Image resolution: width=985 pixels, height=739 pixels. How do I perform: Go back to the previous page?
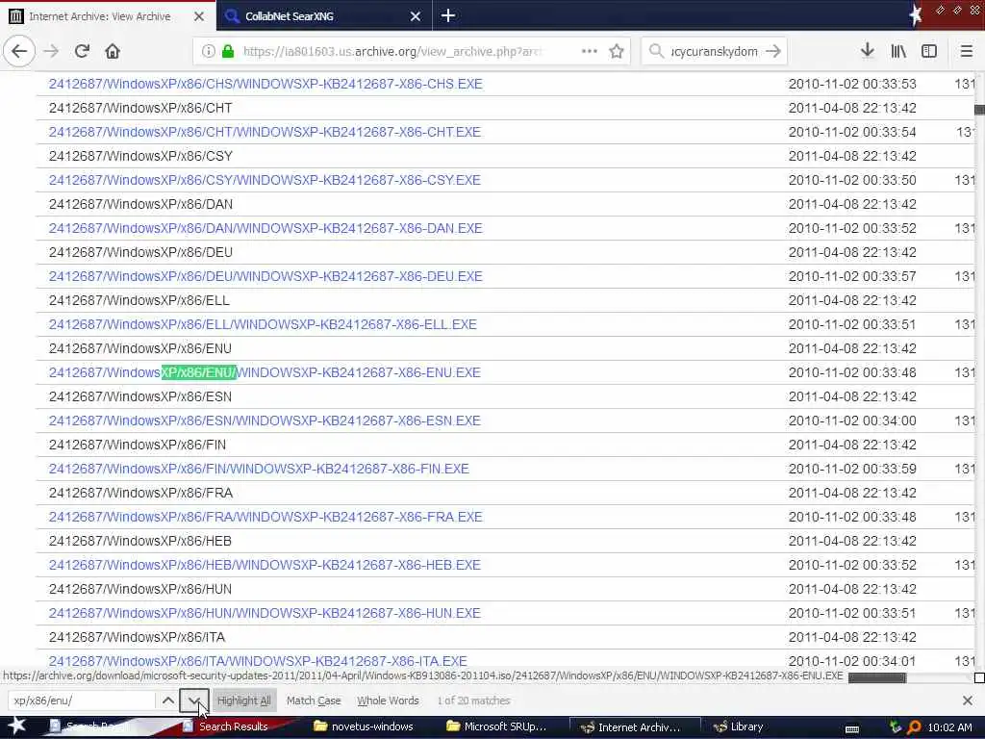pos(19,51)
